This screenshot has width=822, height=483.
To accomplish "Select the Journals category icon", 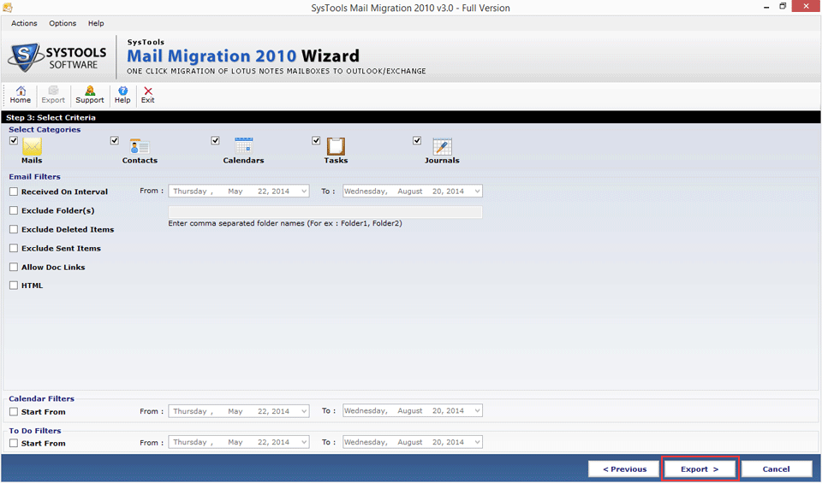I will (x=442, y=146).
